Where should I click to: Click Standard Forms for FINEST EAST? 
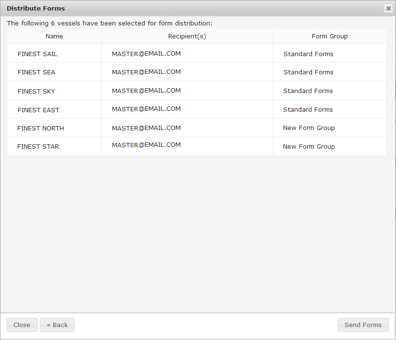point(308,109)
